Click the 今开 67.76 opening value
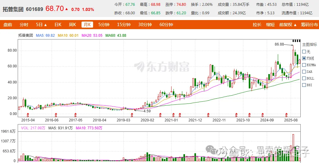Screen dimensions: 319x163 click(130, 5)
